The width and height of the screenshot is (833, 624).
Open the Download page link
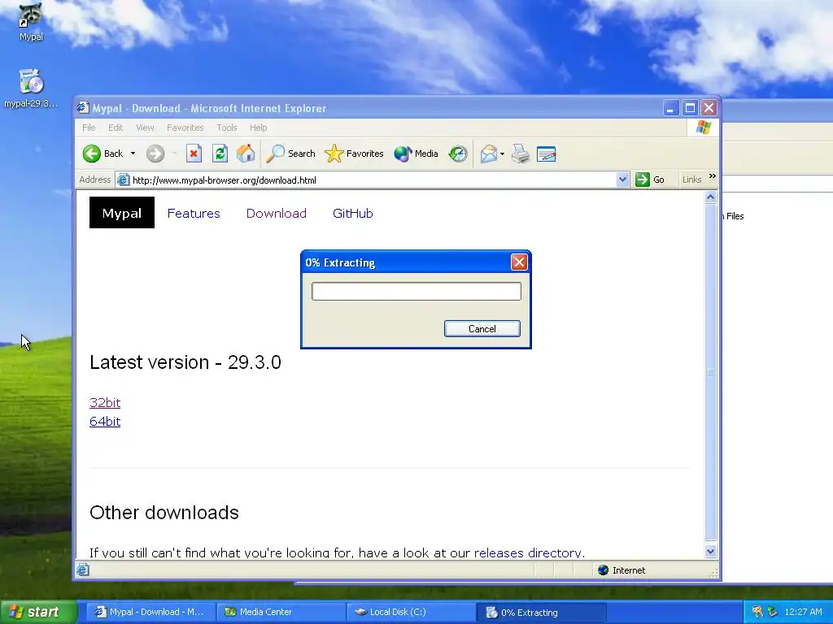pyautogui.click(x=277, y=214)
